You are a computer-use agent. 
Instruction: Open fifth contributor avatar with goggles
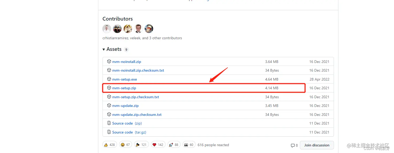tap(149, 29)
